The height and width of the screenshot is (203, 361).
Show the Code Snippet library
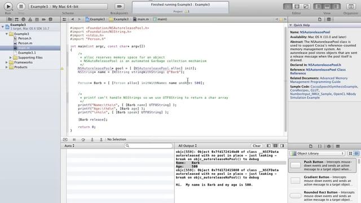click(320, 146)
